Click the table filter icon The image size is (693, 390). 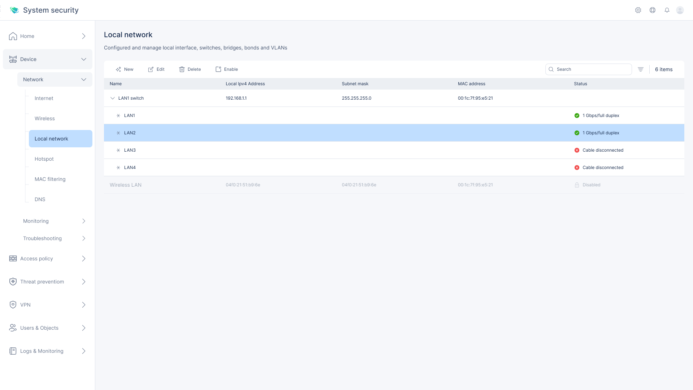coord(640,69)
